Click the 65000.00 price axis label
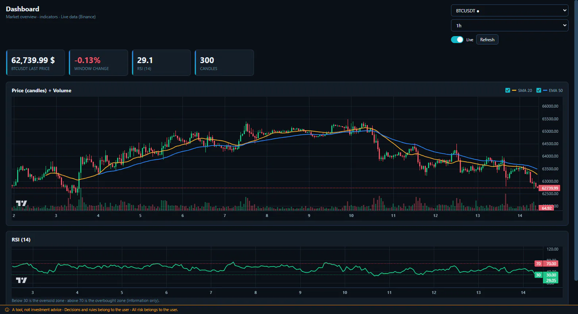The image size is (578, 314). click(550, 131)
